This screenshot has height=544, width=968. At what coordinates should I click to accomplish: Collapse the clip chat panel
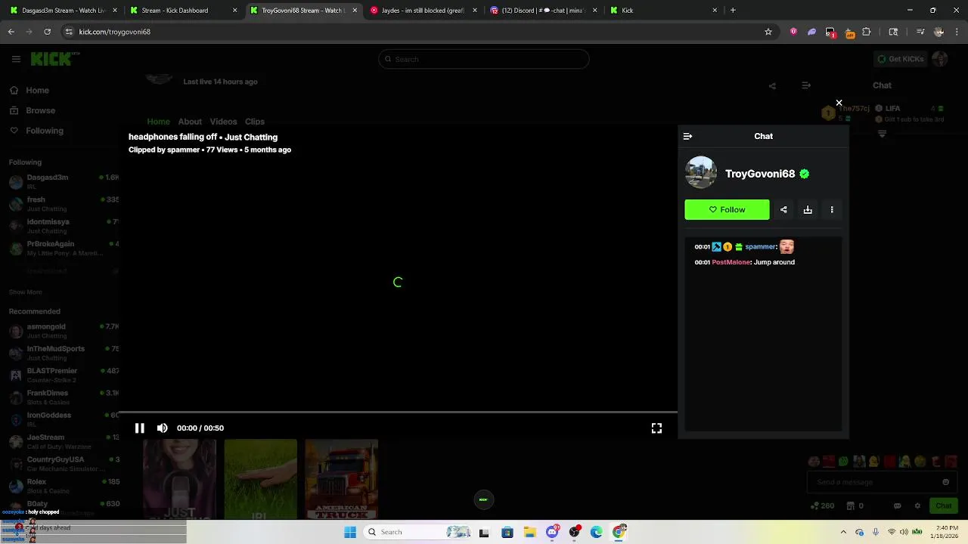[x=687, y=136]
